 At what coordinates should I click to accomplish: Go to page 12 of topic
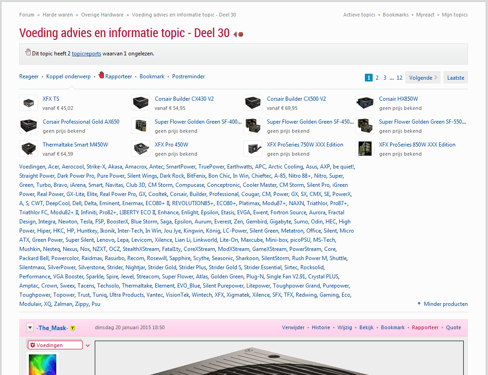pos(399,77)
